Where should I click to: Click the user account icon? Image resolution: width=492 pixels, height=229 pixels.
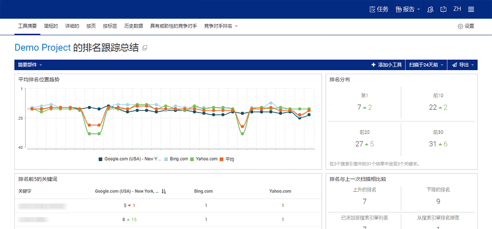coord(430,9)
